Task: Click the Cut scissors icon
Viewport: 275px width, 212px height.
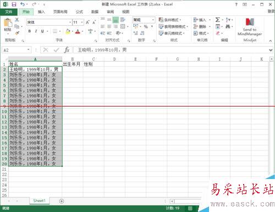Action: pyautogui.click(x=17, y=20)
